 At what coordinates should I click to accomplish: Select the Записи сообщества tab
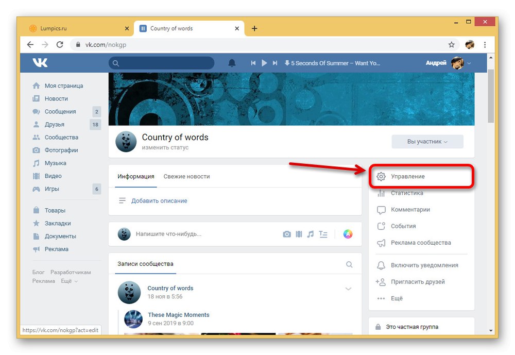click(x=146, y=264)
